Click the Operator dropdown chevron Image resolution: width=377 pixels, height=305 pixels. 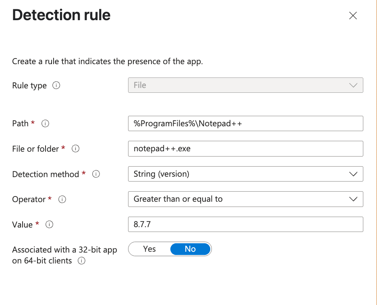[x=353, y=199]
